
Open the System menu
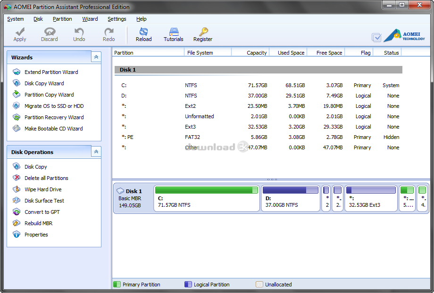point(16,19)
